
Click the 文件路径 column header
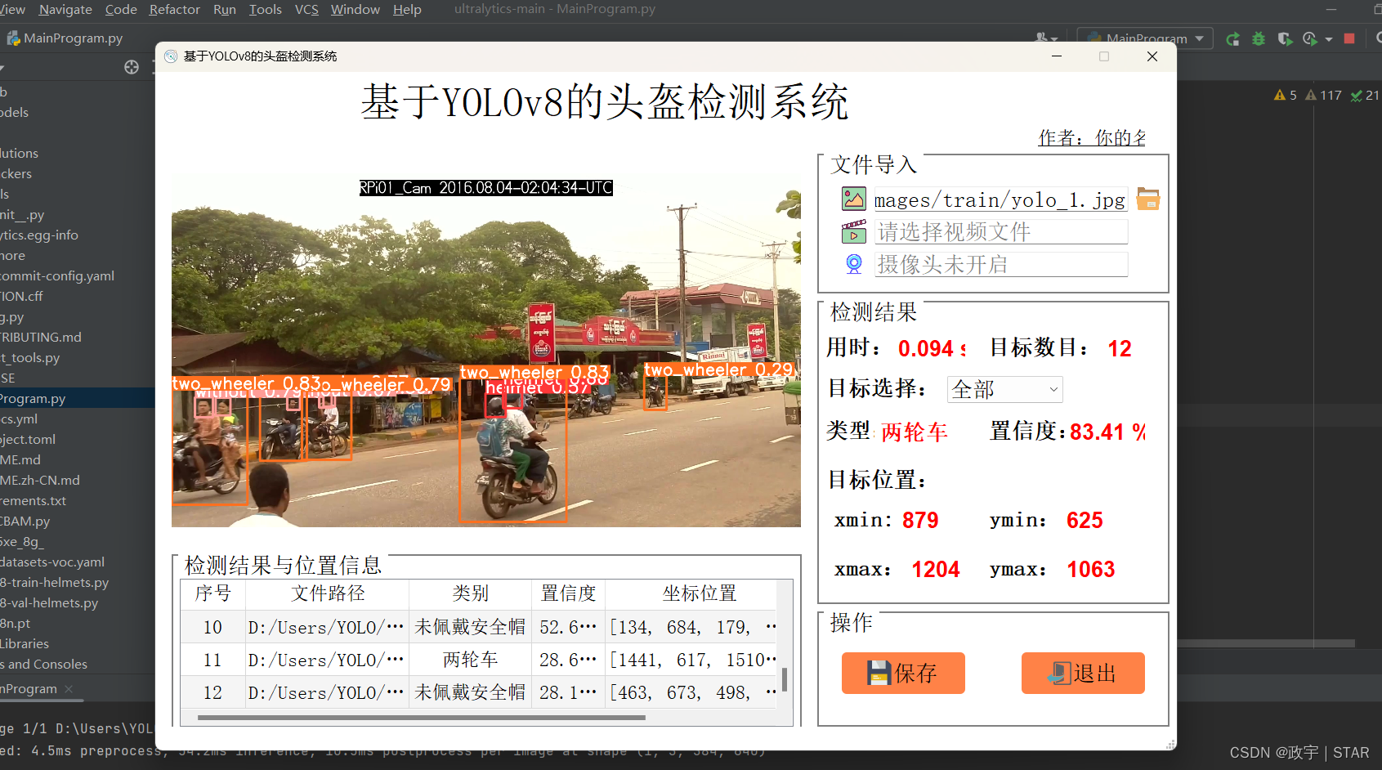click(328, 593)
